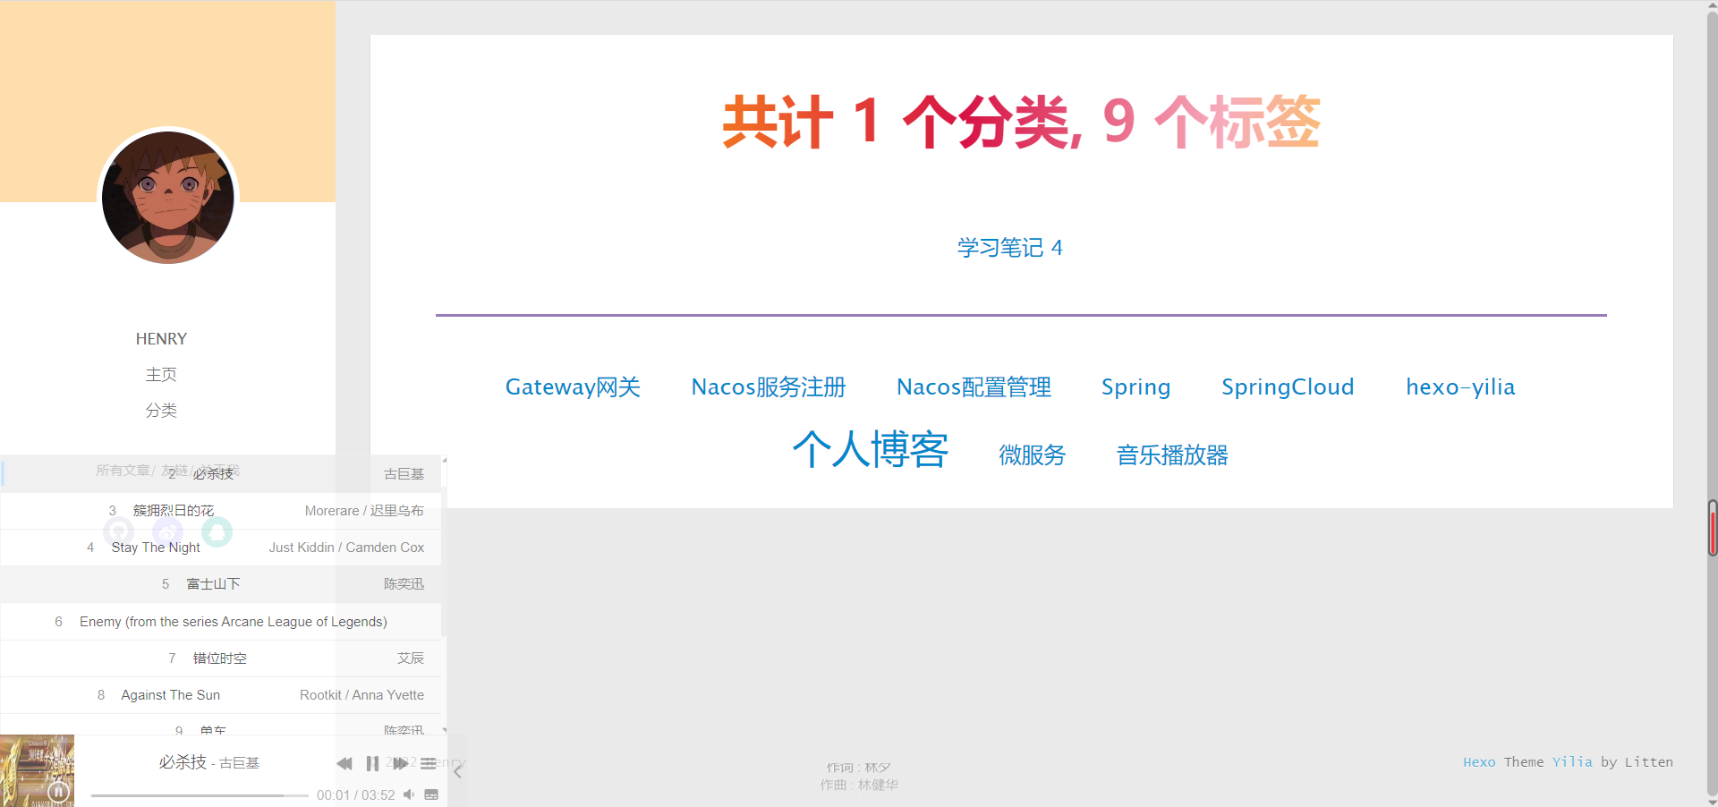Collapse the music player with left chevron
1718x807 pixels.
457,771
